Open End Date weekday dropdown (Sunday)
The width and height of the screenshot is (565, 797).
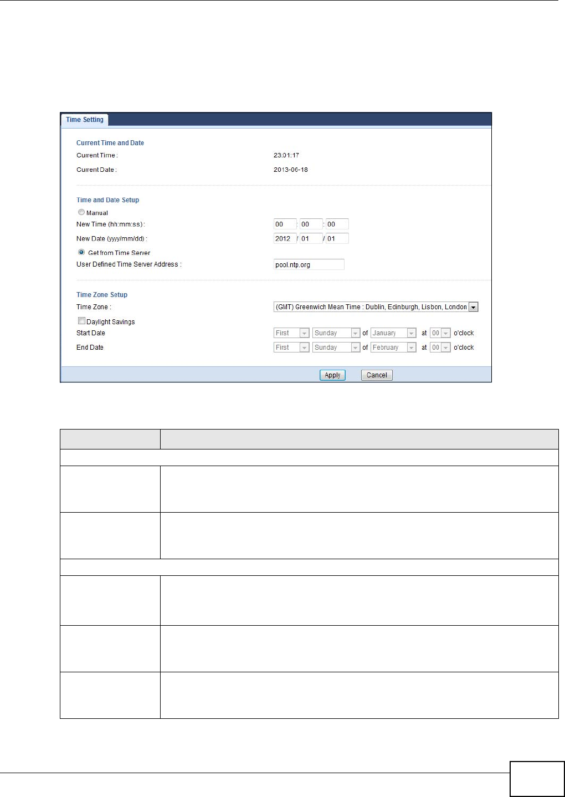pos(336,348)
